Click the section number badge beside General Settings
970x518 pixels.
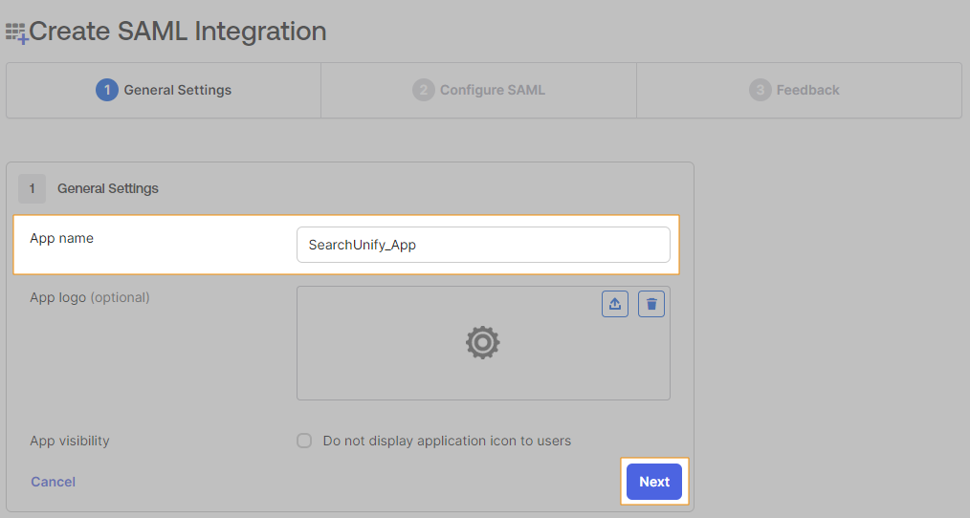coord(32,188)
